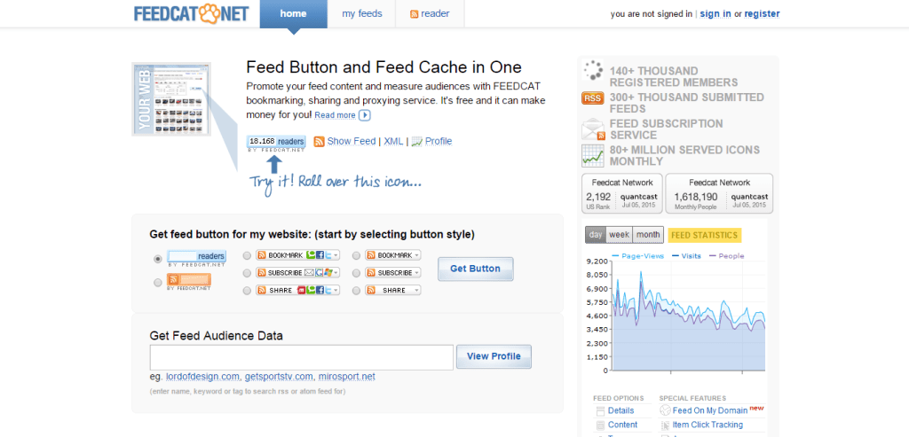Click the FEEDCAT.NET logo
909x437 pixels.
192,13
